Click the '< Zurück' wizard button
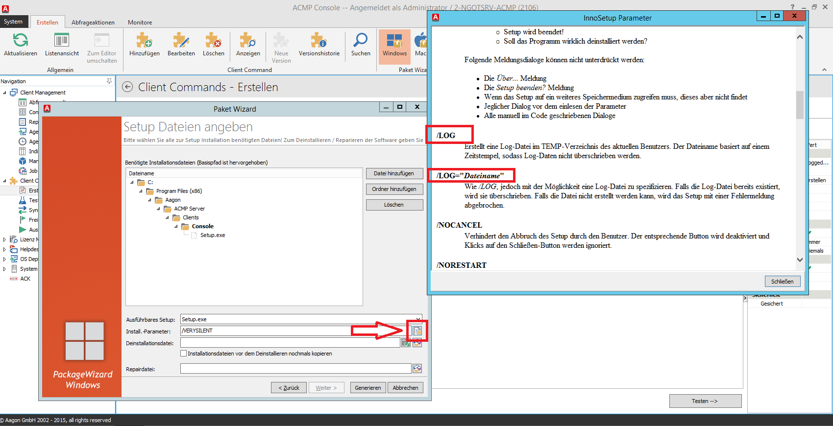This screenshot has width=833, height=426. (x=289, y=388)
